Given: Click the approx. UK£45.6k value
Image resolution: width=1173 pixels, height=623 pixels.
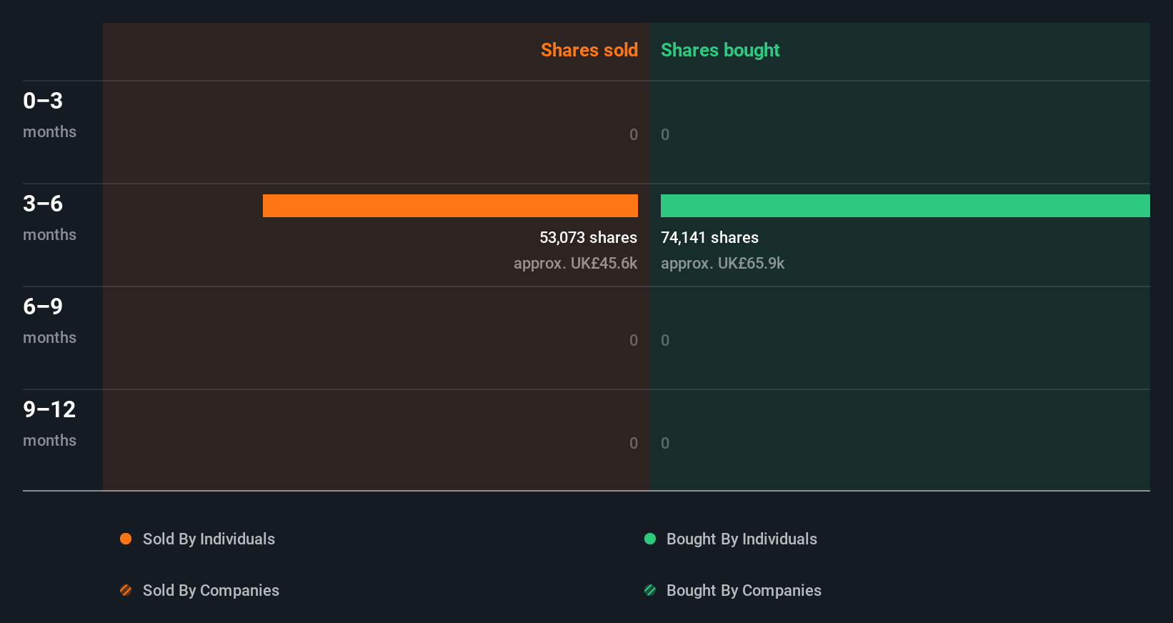Looking at the screenshot, I should click(x=575, y=263).
